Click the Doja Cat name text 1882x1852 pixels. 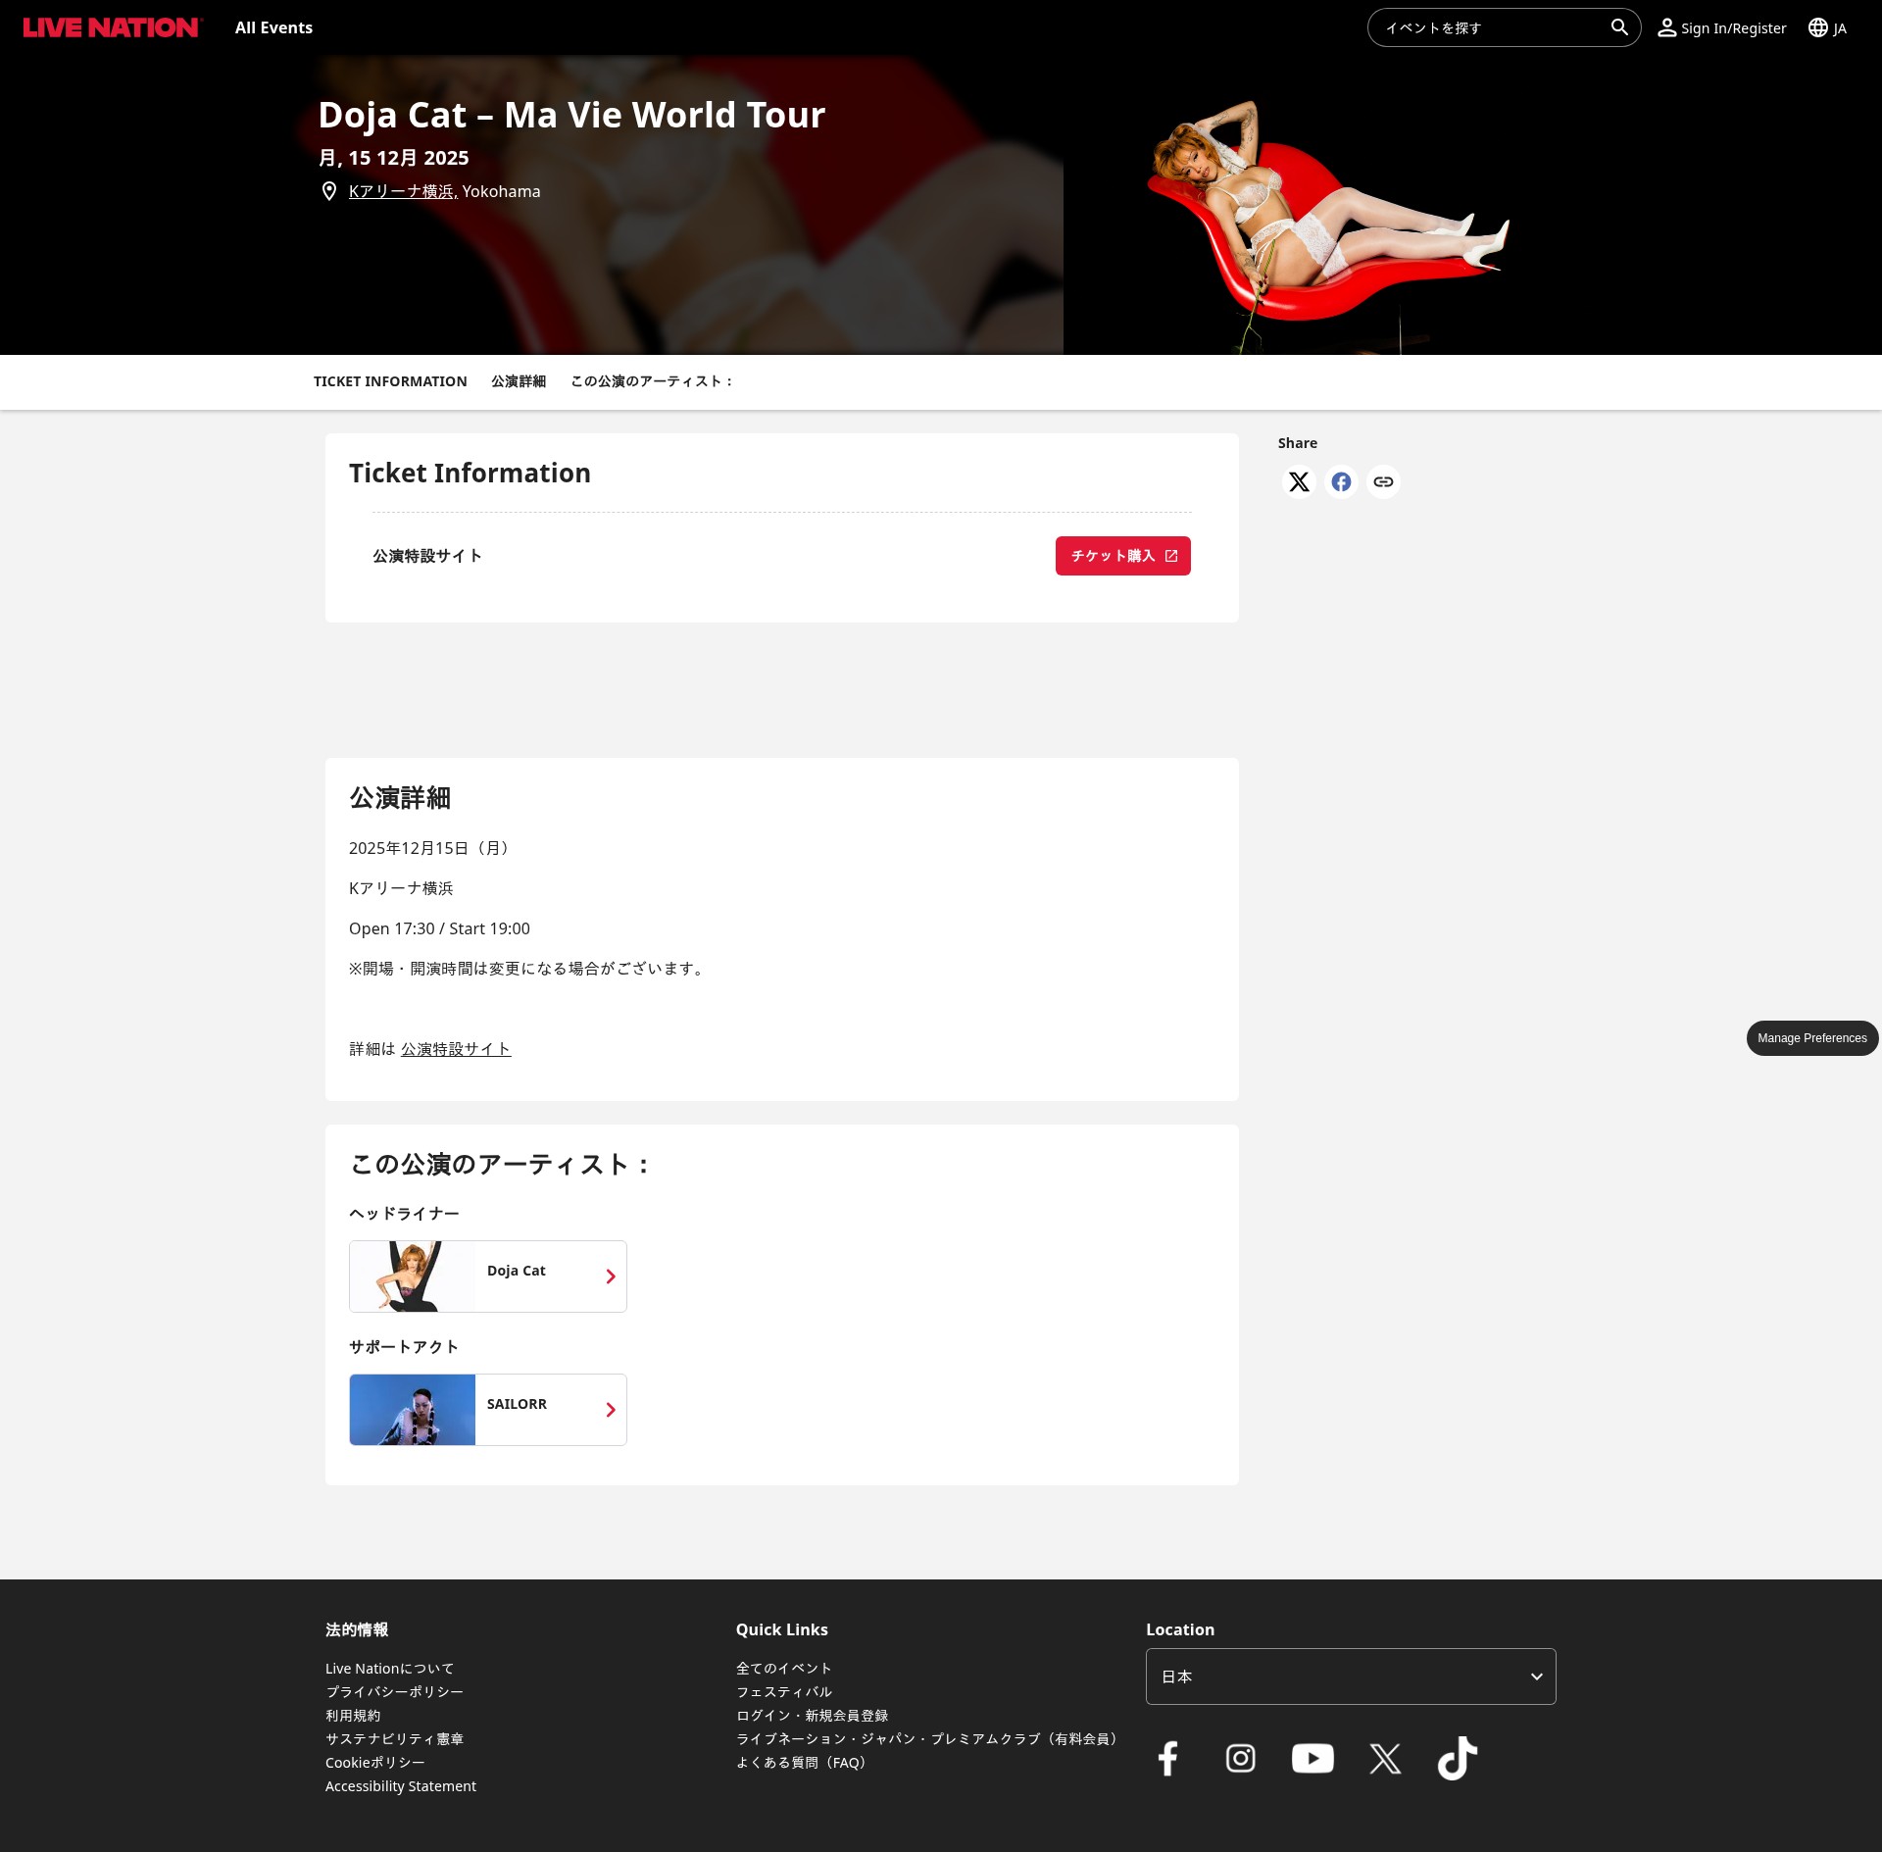pyautogui.click(x=517, y=1271)
